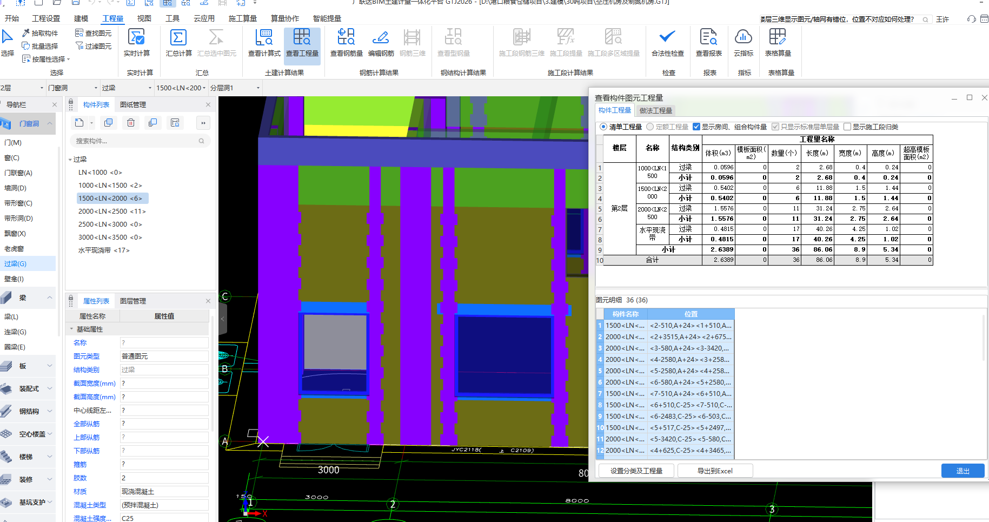
Task: Switch to the 做法工程量 tab
Action: pos(655,110)
